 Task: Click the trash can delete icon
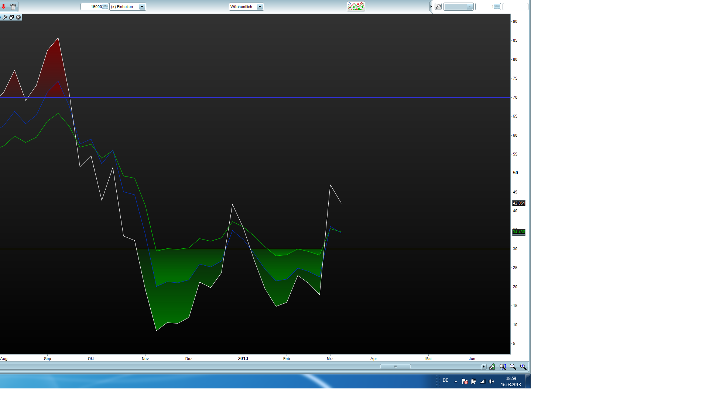pos(13,7)
